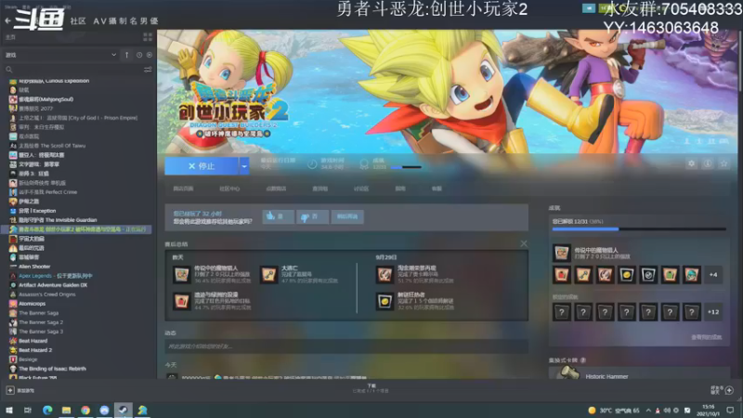Open first red unlocked achievement icon
Image resolution: width=743 pixels, height=418 pixels.
coord(562,275)
